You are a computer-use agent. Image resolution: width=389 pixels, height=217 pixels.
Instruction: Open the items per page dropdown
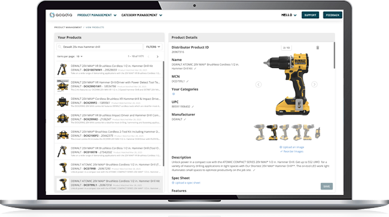click(80, 56)
